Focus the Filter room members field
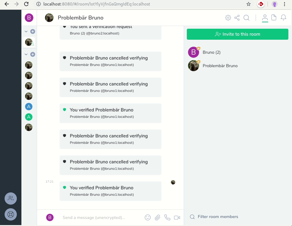This screenshot has height=226, width=292. pos(218,217)
